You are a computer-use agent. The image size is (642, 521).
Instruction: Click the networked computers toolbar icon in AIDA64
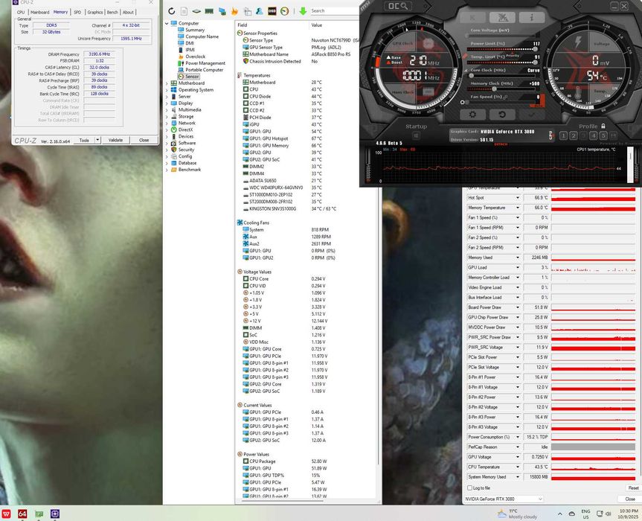222,11
